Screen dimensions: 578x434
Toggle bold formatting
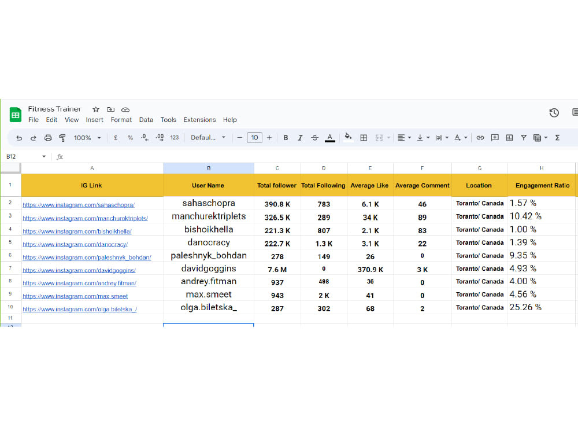point(286,138)
